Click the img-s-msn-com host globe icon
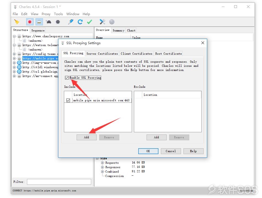The width and height of the screenshot is (262, 198). tap(19, 63)
